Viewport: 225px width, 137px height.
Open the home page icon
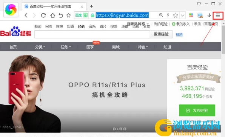pyautogui.click(x=52, y=15)
